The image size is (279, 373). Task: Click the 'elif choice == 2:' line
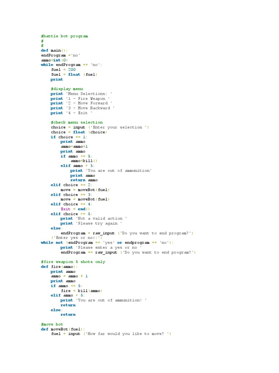72,185
